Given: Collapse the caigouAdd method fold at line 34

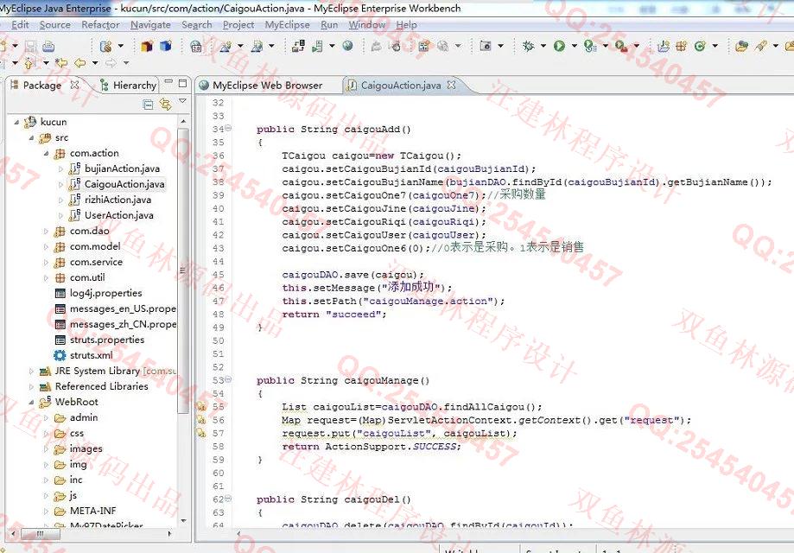Looking at the screenshot, I should (x=228, y=129).
